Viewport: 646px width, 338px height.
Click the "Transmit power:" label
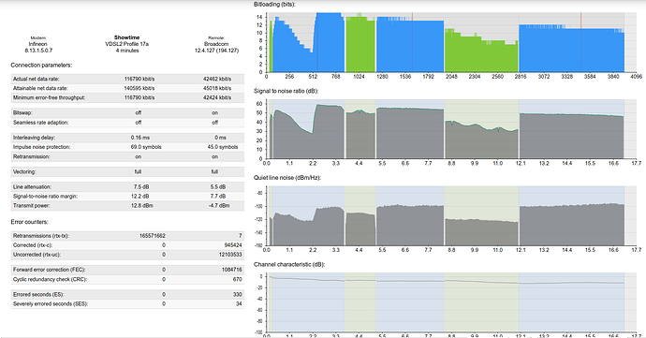click(x=30, y=206)
